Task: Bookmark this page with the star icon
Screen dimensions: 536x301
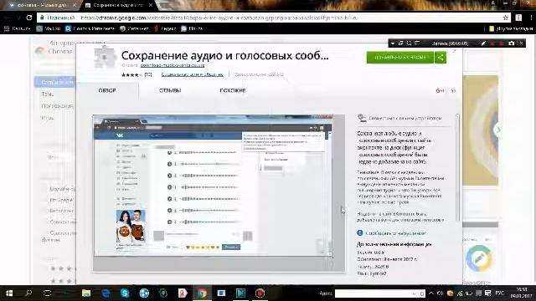Action: point(506,18)
